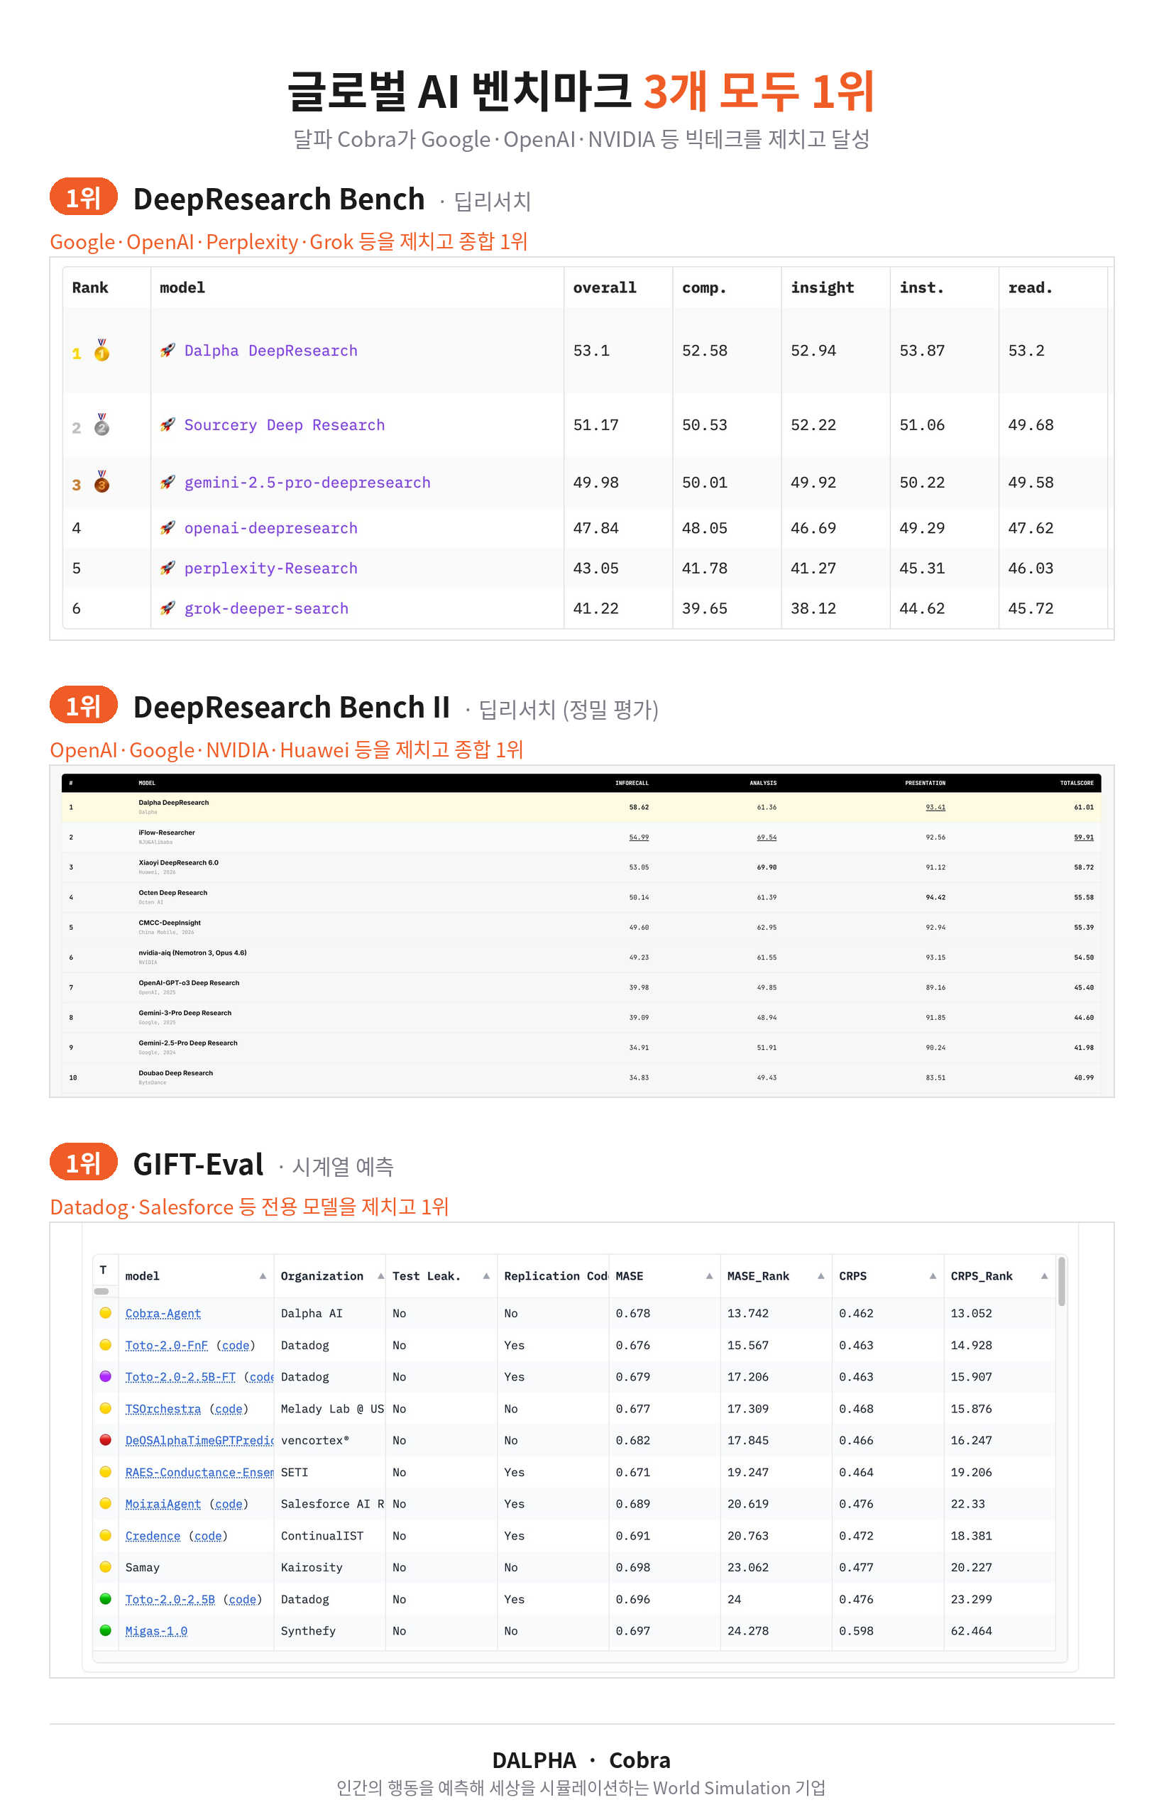Open the Migas-1.0 model link

coord(155,1630)
